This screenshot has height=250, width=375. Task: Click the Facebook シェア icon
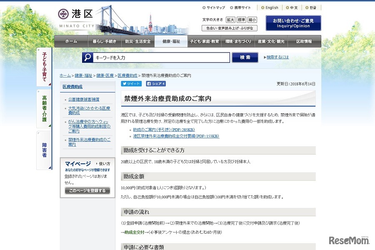pyautogui.click(x=155, y=83)
